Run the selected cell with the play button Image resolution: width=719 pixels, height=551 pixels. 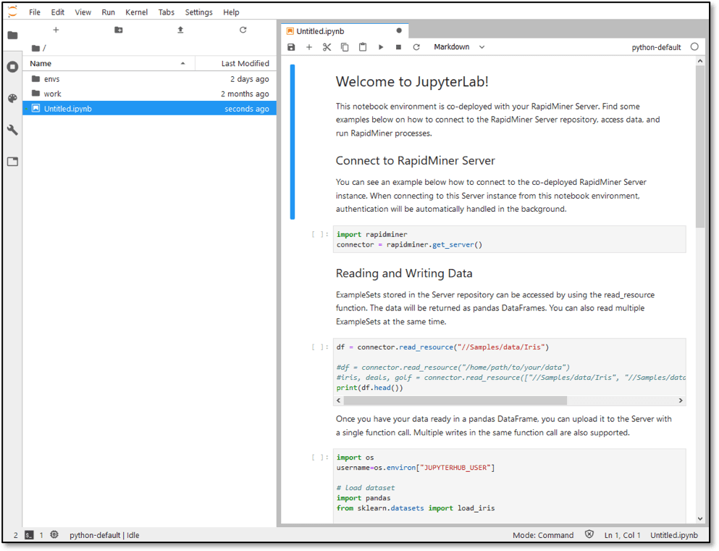(x=381, y=47)
